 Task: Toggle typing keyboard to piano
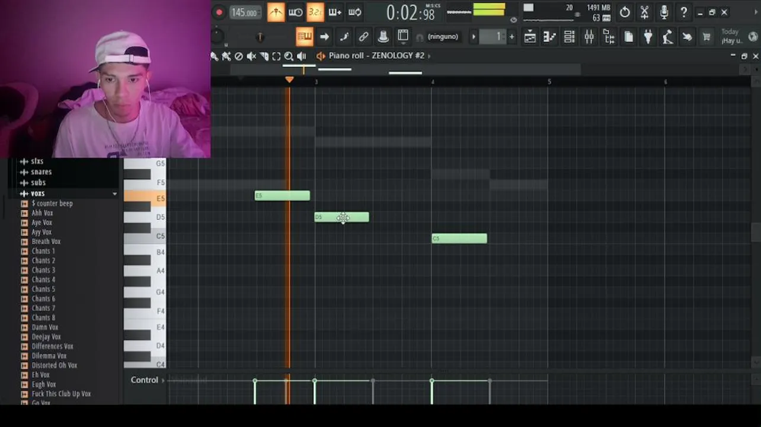coord(304,37)
